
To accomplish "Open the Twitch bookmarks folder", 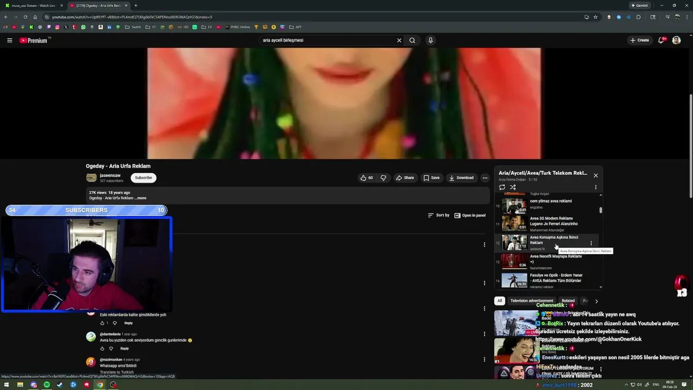I will coord(133,27).
